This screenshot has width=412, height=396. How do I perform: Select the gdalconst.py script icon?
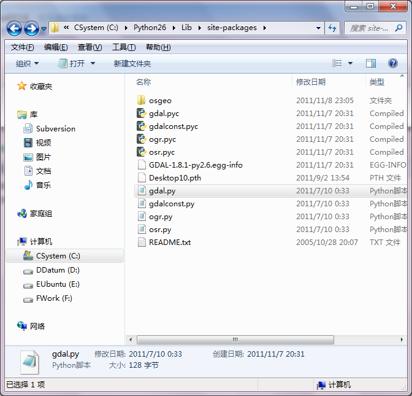click(x=142, y=203)
